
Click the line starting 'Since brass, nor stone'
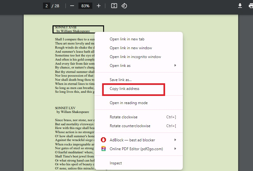click(x=75, y=120)
